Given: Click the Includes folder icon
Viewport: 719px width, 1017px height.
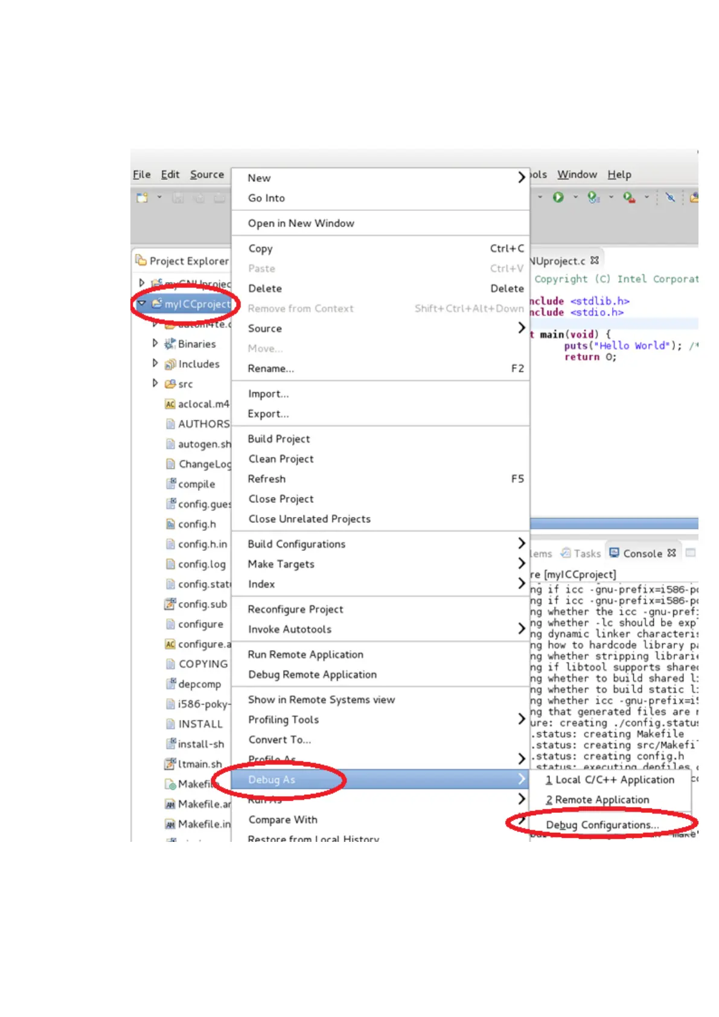Looking at the screenshot, I should [170, 364].
